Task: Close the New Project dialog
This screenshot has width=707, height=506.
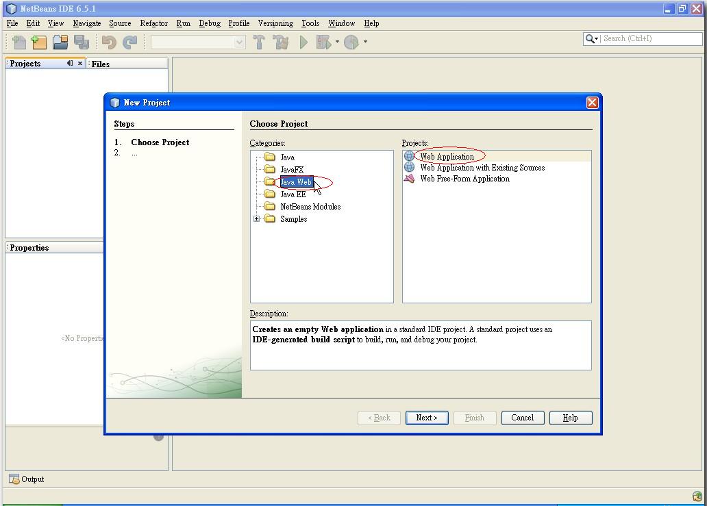Action: pyautogui.click(x=592, y=103)
